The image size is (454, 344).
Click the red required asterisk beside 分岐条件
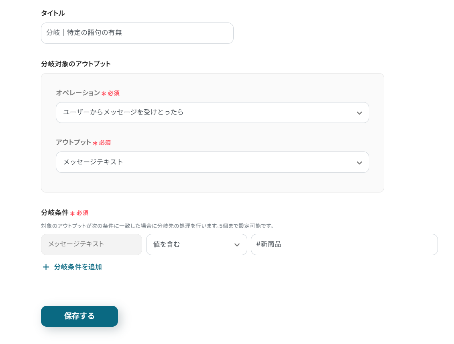pyautogui.click(x=72, y=213)
